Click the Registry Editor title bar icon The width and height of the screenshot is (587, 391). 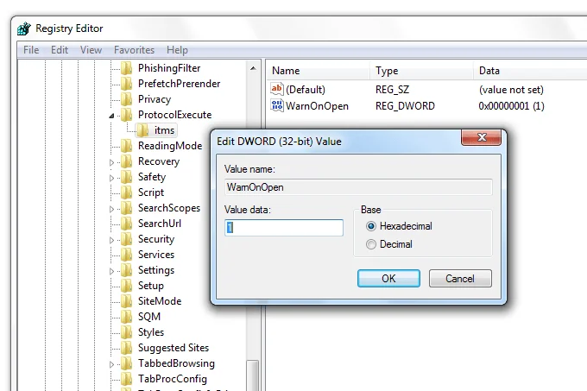pyautogui.click(x=24, y=28)
